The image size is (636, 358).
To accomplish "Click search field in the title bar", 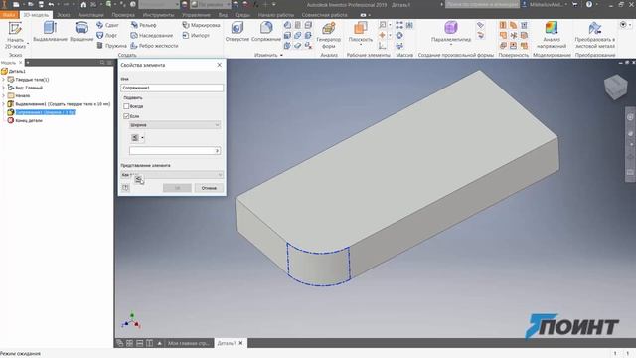I will pyautogui.click(x=482, y=4).
